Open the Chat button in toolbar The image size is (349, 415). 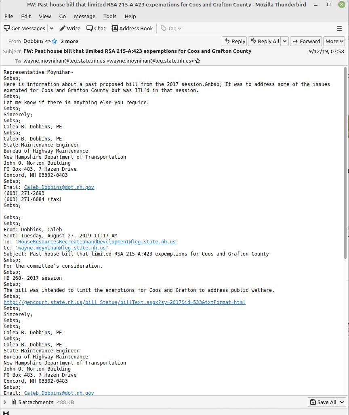[96, 28]
